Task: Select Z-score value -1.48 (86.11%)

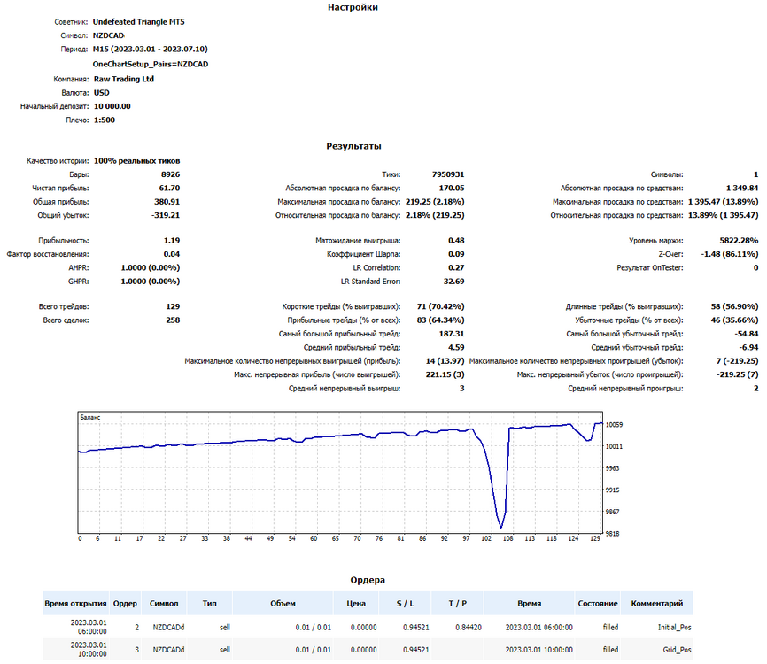Action: coord(730,254)
